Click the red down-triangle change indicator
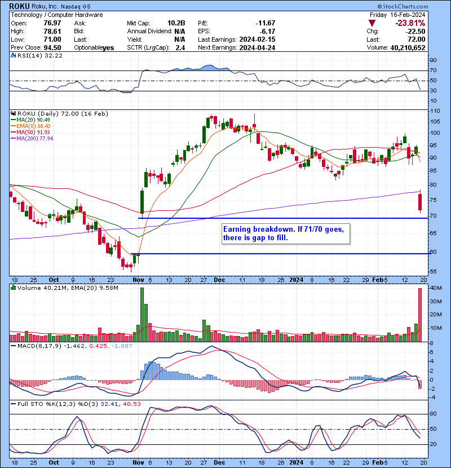Screen dimensions: 451x468 (372, 23)
